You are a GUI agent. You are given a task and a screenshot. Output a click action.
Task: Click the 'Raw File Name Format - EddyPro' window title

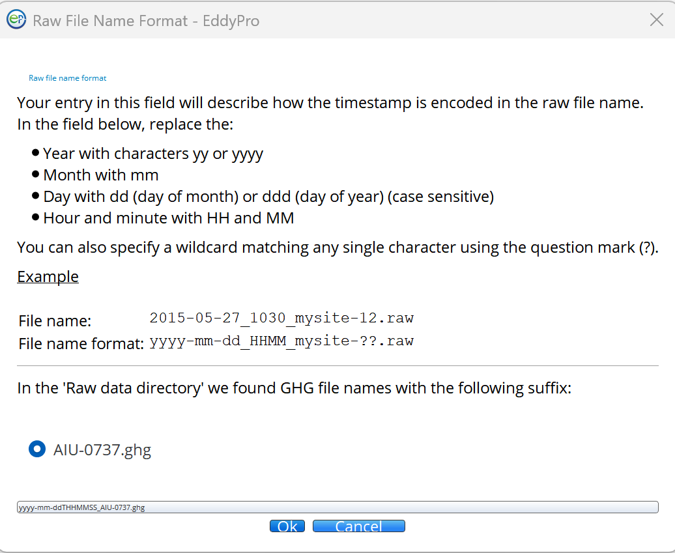tap(146, 21)
